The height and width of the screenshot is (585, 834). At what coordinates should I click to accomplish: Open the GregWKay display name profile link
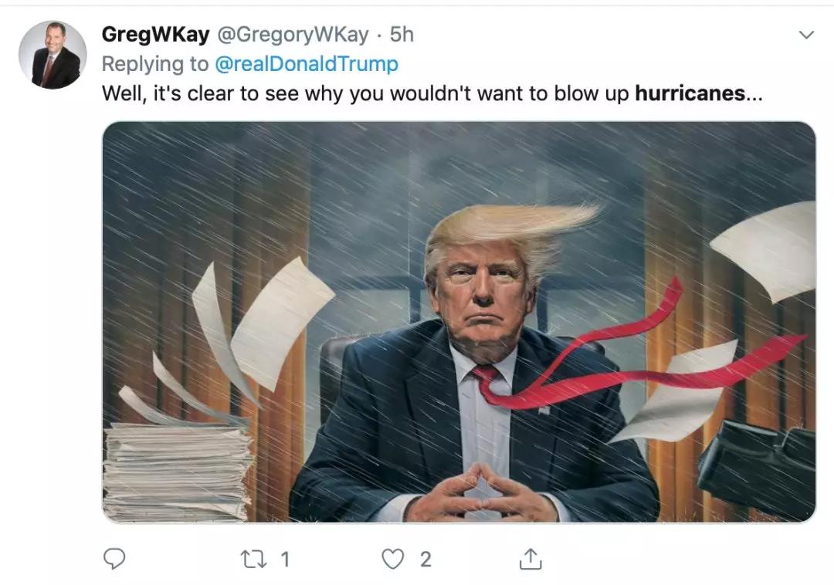[x=155, y=35]
